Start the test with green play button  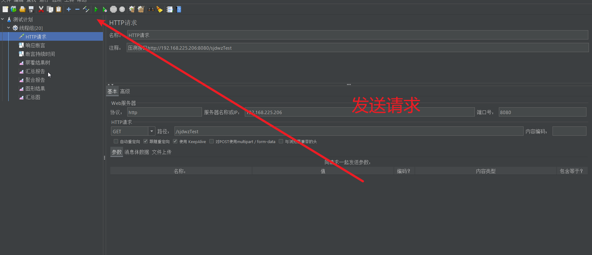click(x=96, y=9)
